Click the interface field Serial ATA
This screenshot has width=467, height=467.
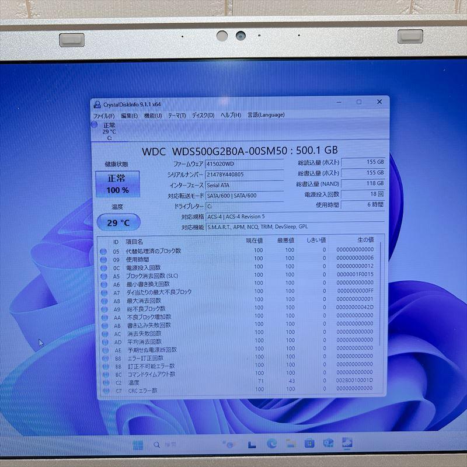pos(244,185)
